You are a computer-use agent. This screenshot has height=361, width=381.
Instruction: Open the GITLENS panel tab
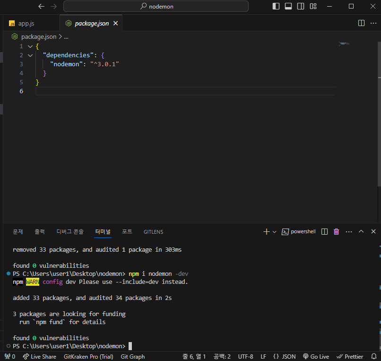[x=153, y=232]
